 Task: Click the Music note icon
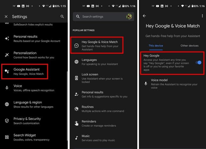point(77,138)
